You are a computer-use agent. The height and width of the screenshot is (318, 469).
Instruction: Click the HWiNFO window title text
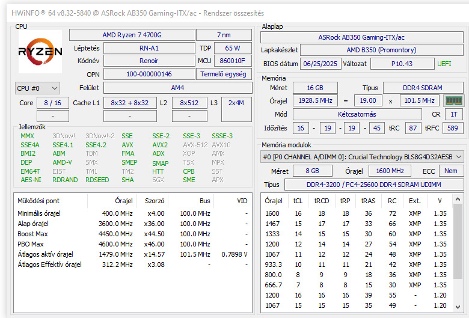point(138,13)
